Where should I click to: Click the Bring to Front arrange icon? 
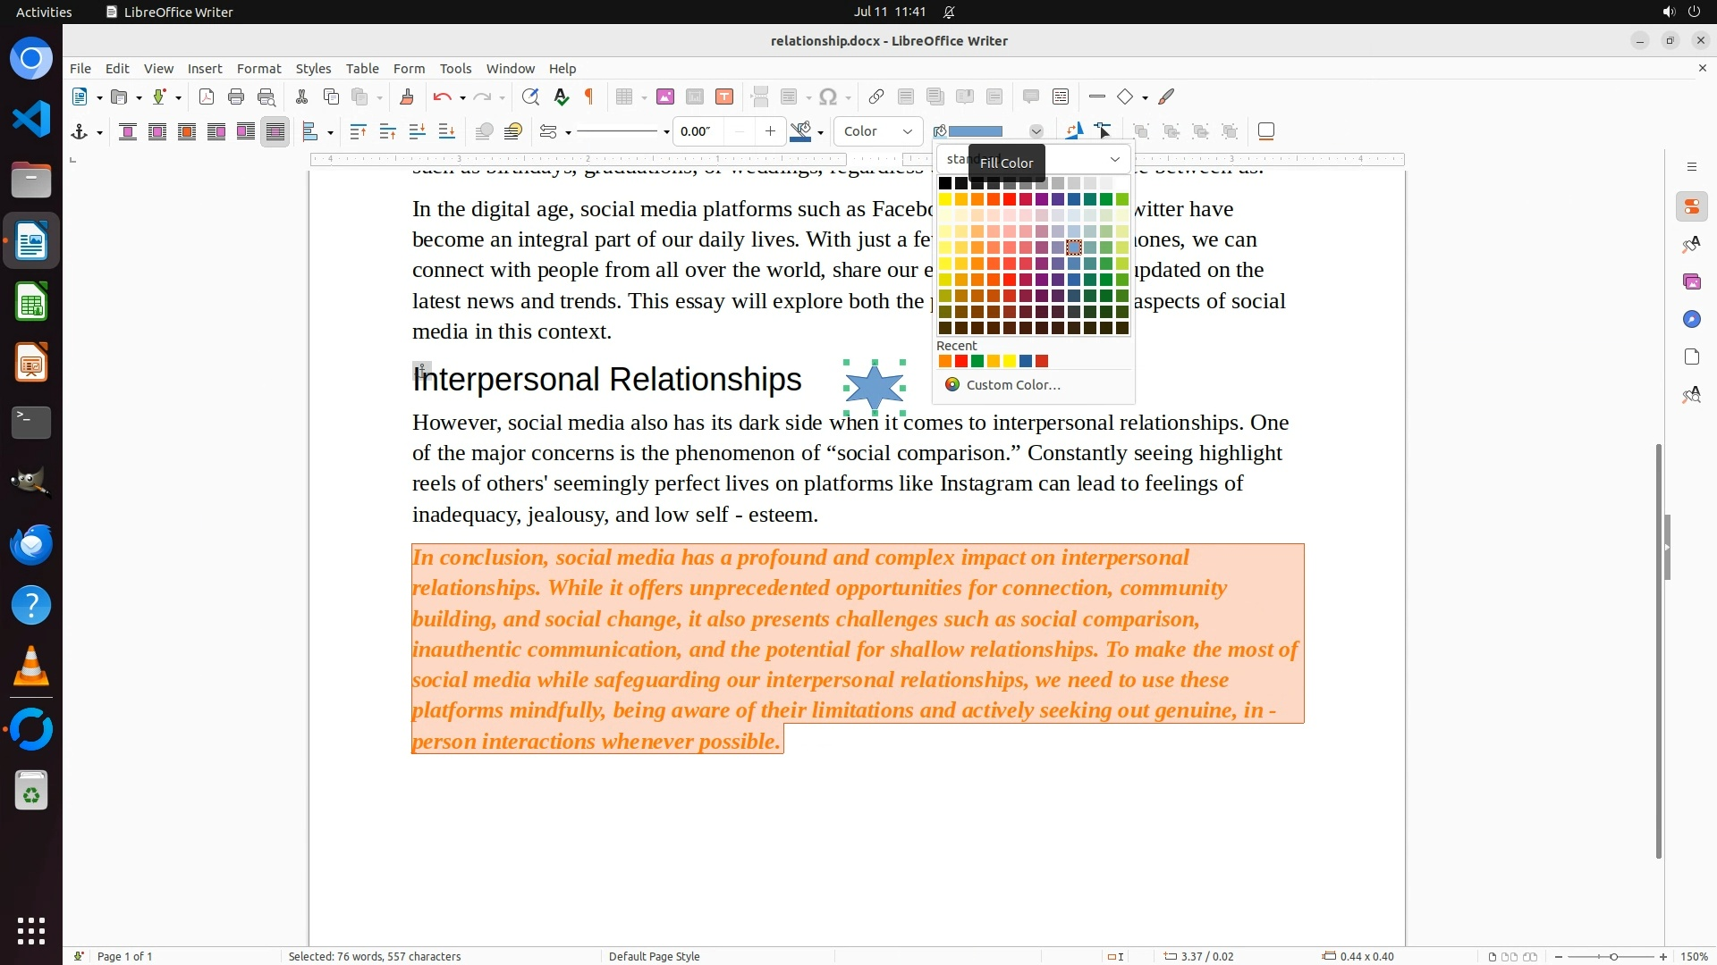[x=358, y=131]
